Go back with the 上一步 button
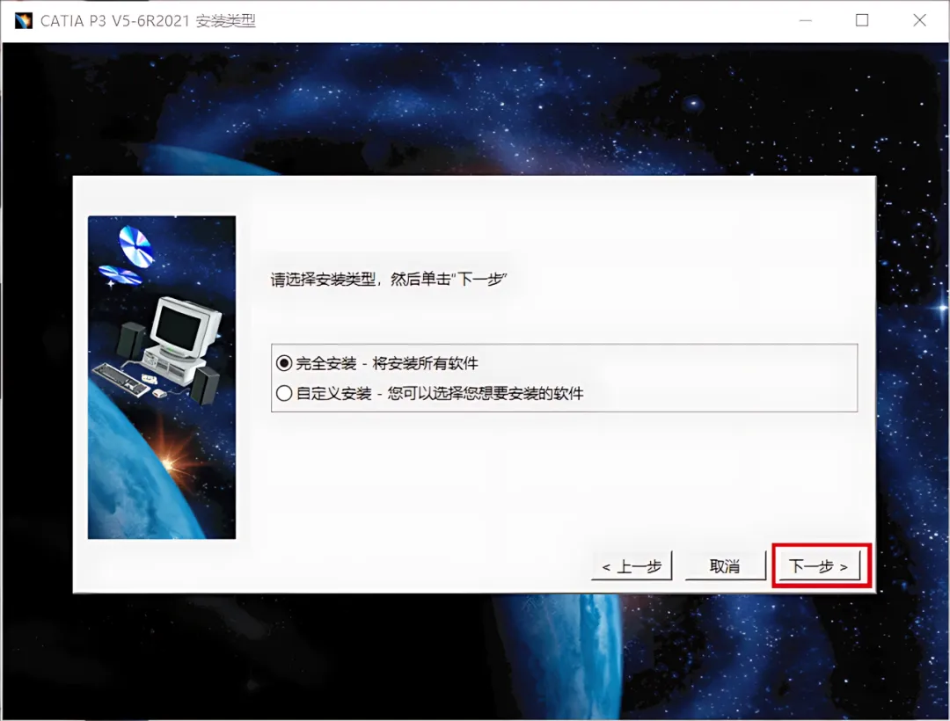Image resolution: width=950 pixels, height=721 pixels. pyautogui.click(x=632, y=566)
